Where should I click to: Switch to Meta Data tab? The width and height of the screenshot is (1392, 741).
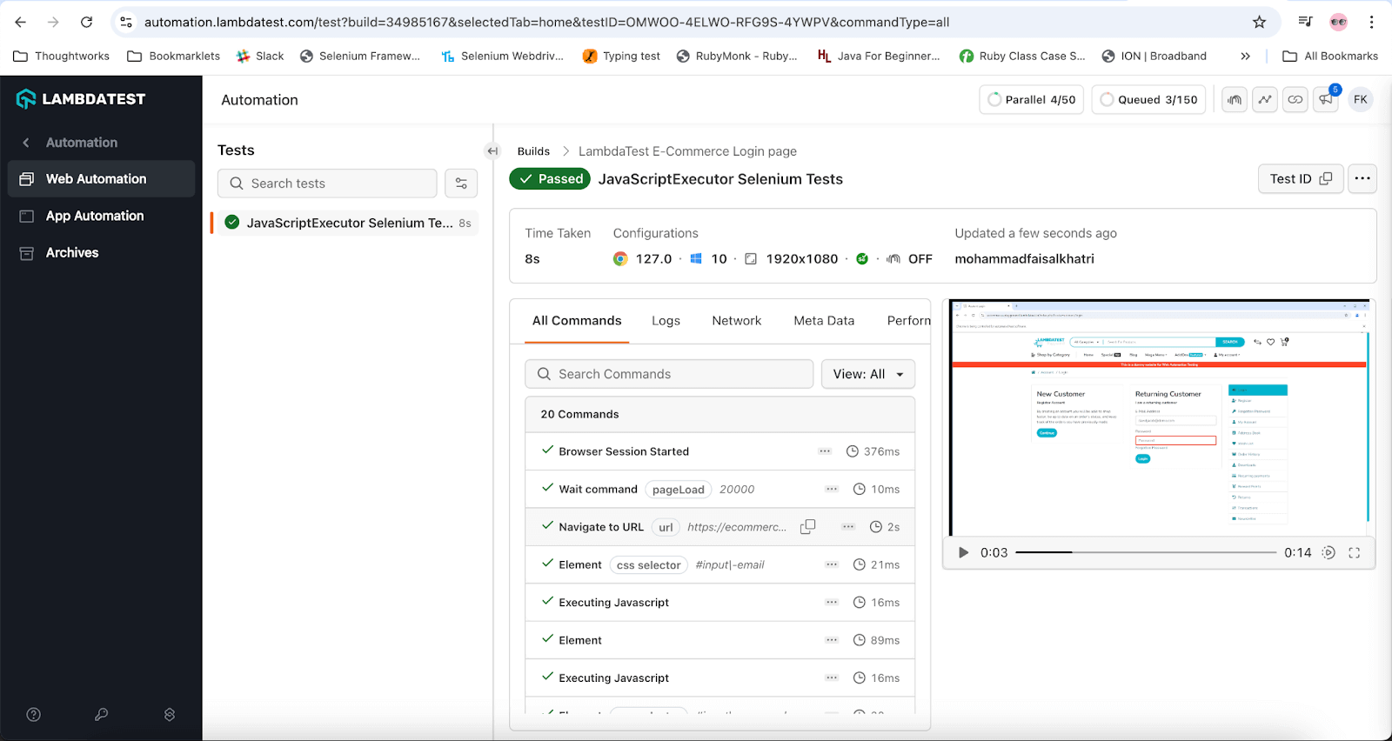(824, 321)
